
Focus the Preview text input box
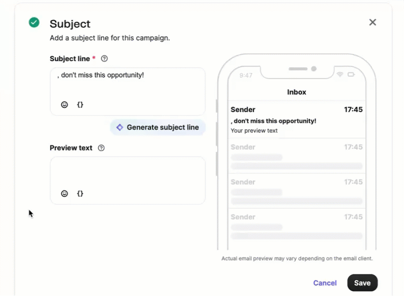(128, 180)
